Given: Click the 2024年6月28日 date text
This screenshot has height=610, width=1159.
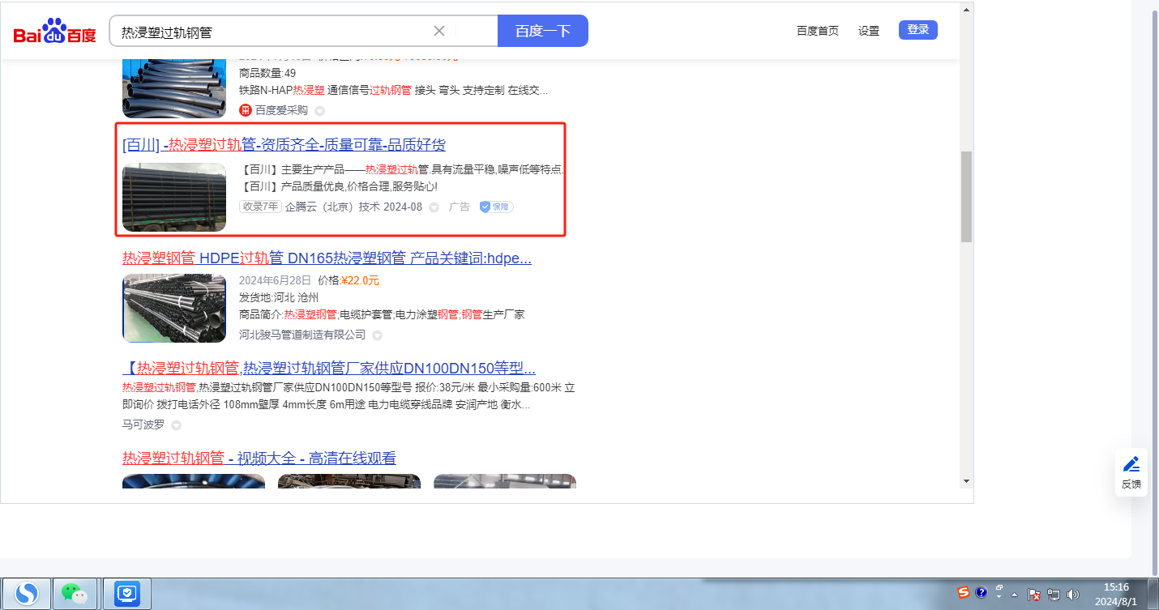Looking at the screenshot, I should [275, 281].
